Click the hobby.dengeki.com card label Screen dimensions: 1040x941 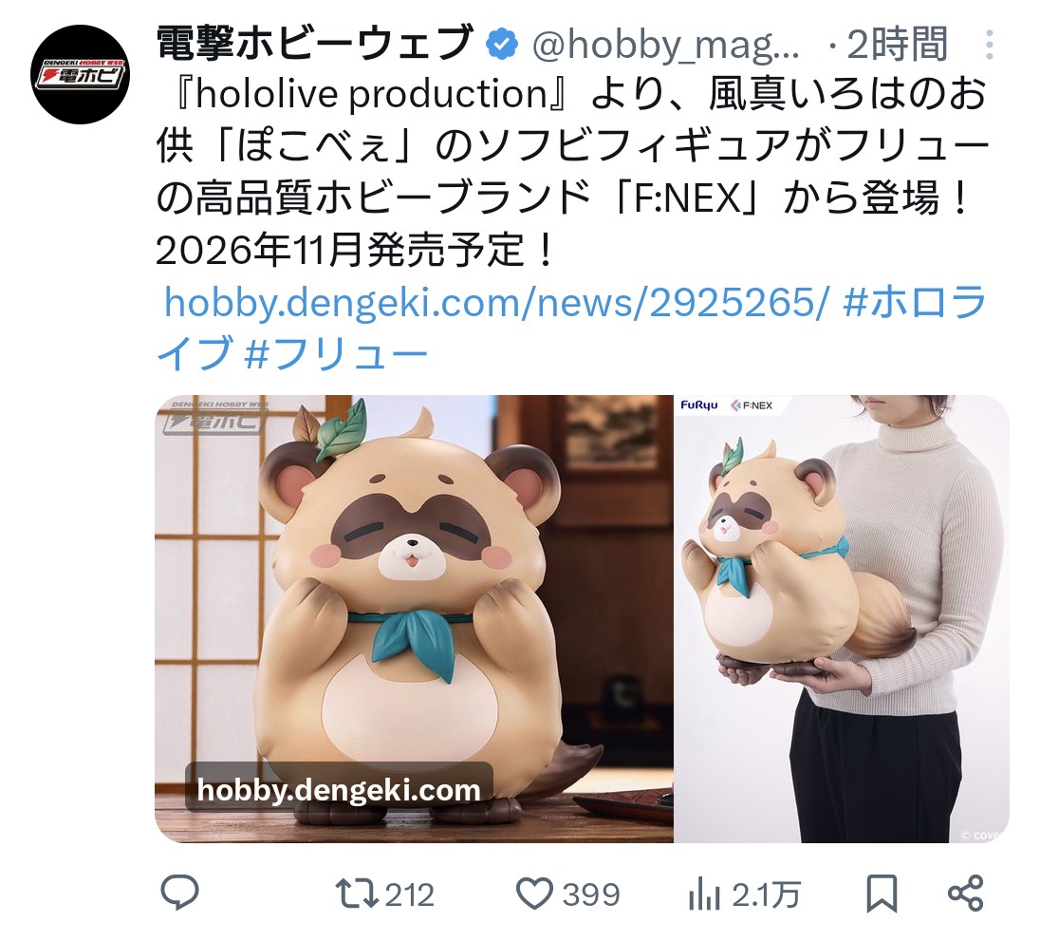[338, 790]
